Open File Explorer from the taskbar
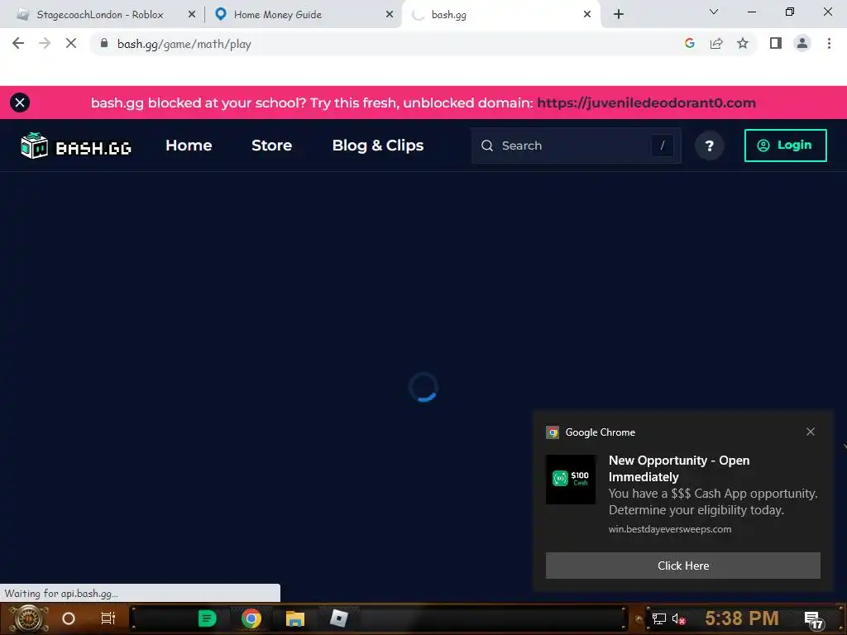This screenshot has width=847, height=635. (x=295, y=618)
